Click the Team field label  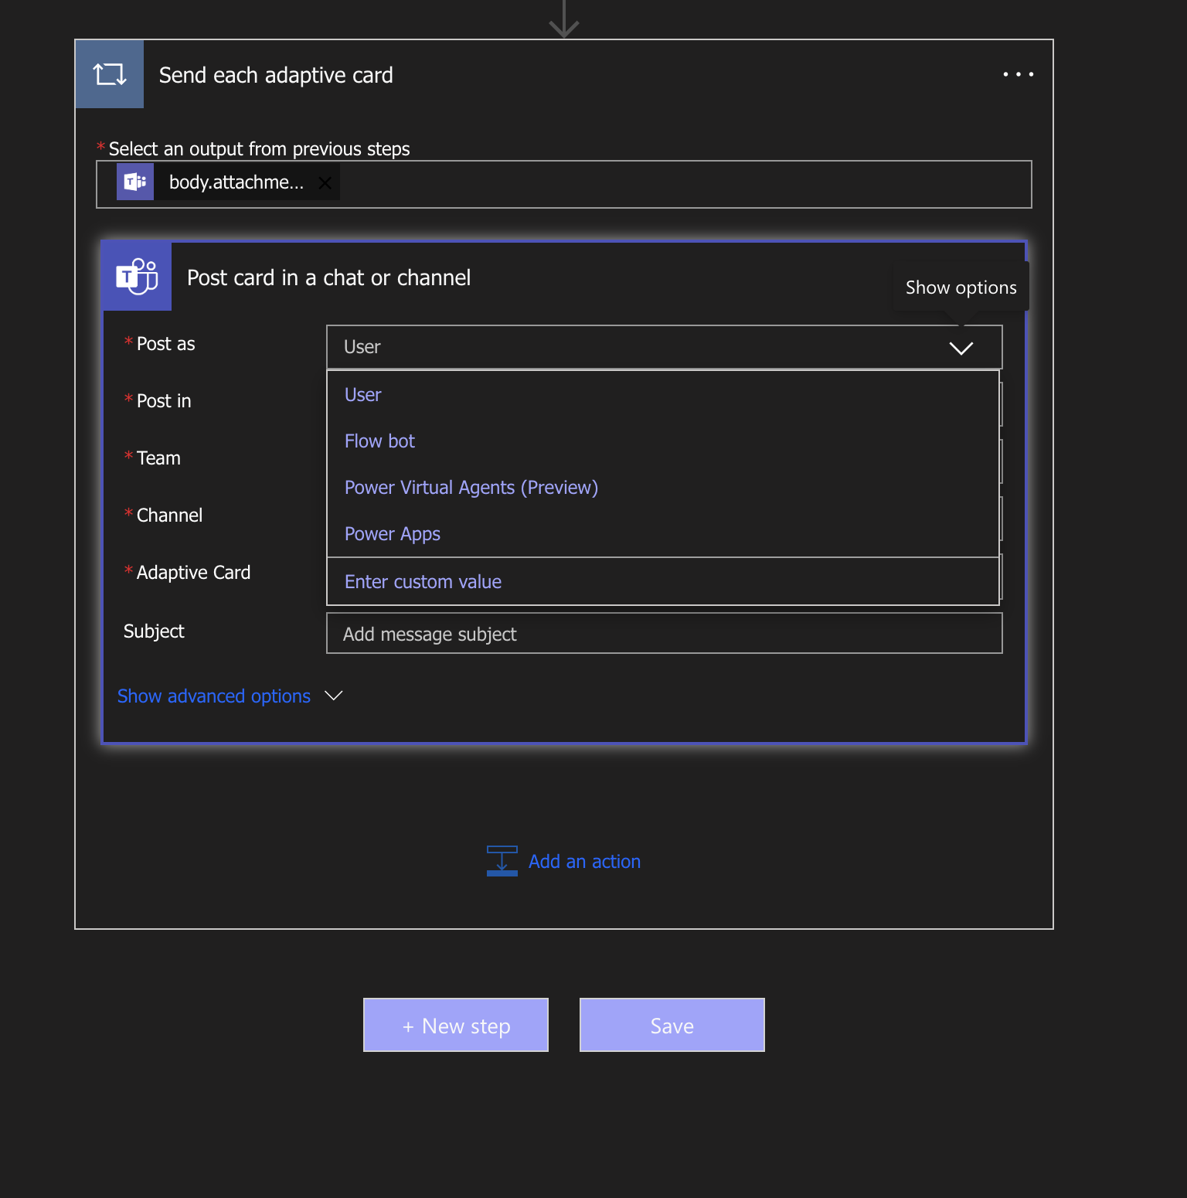[x=158, y=458]
